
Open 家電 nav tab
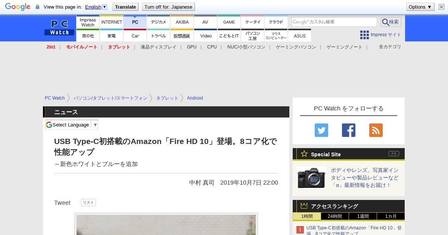tap(112, 35)
